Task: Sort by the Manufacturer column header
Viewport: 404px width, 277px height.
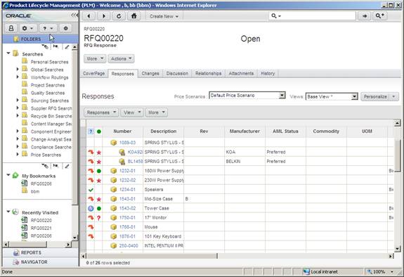Action: tap(245, 131)
